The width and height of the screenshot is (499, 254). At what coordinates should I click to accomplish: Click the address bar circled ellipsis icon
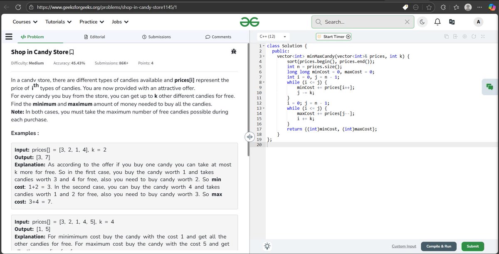[416, 7]
